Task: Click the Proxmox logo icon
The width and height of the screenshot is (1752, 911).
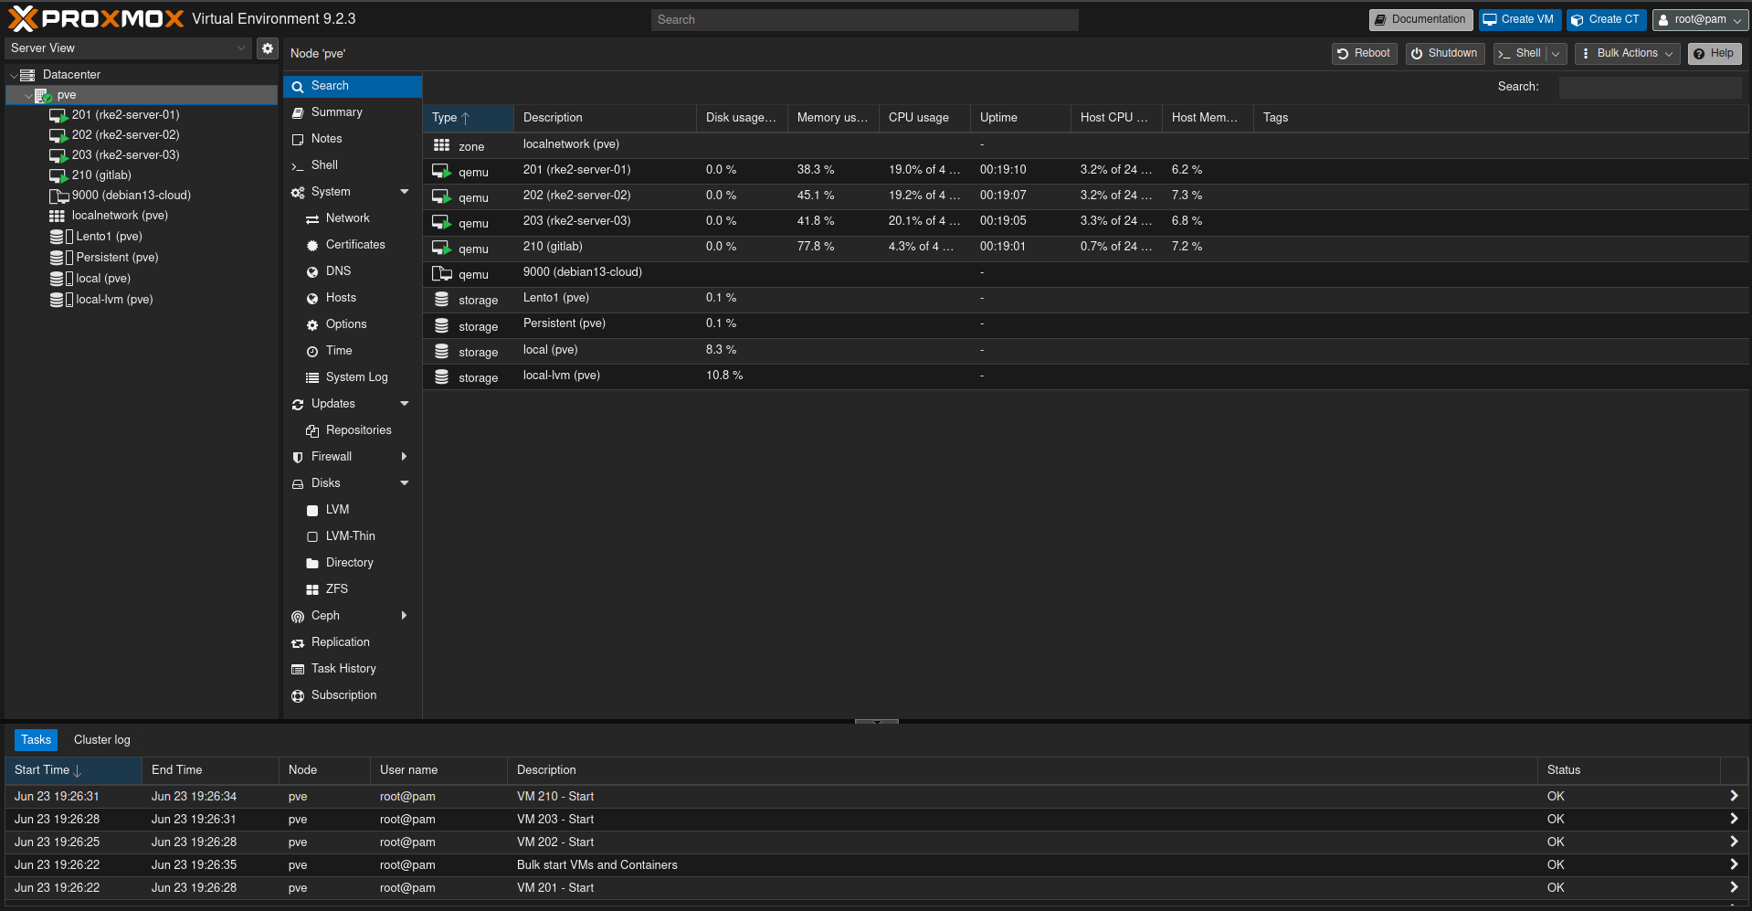Action: coord(23,19)
